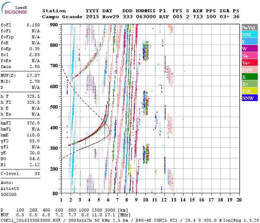This screenshot has width=260, height=223.
Task: Click the distance 3000 in D row
Action: tap(110, 210)
